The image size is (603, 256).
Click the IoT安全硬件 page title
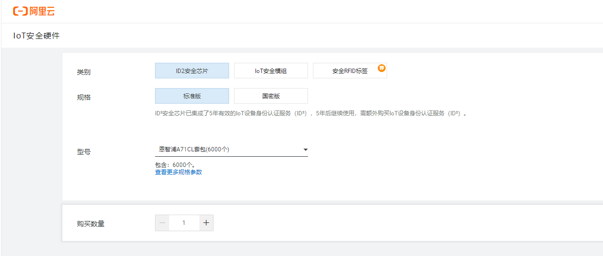point(37,36)
